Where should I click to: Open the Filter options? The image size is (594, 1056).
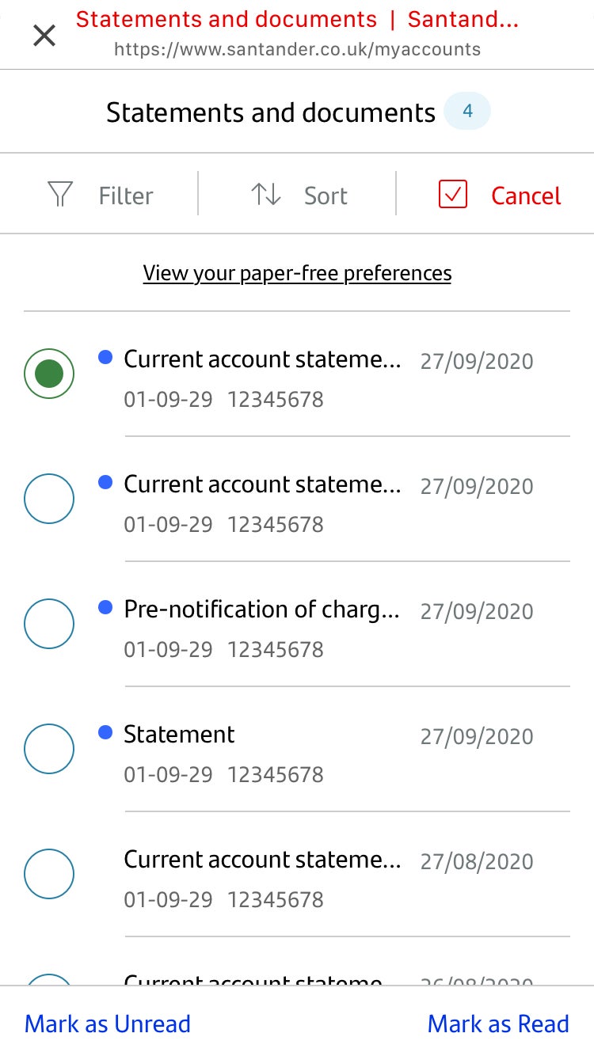pyautogui.click(x=125, y=196)
